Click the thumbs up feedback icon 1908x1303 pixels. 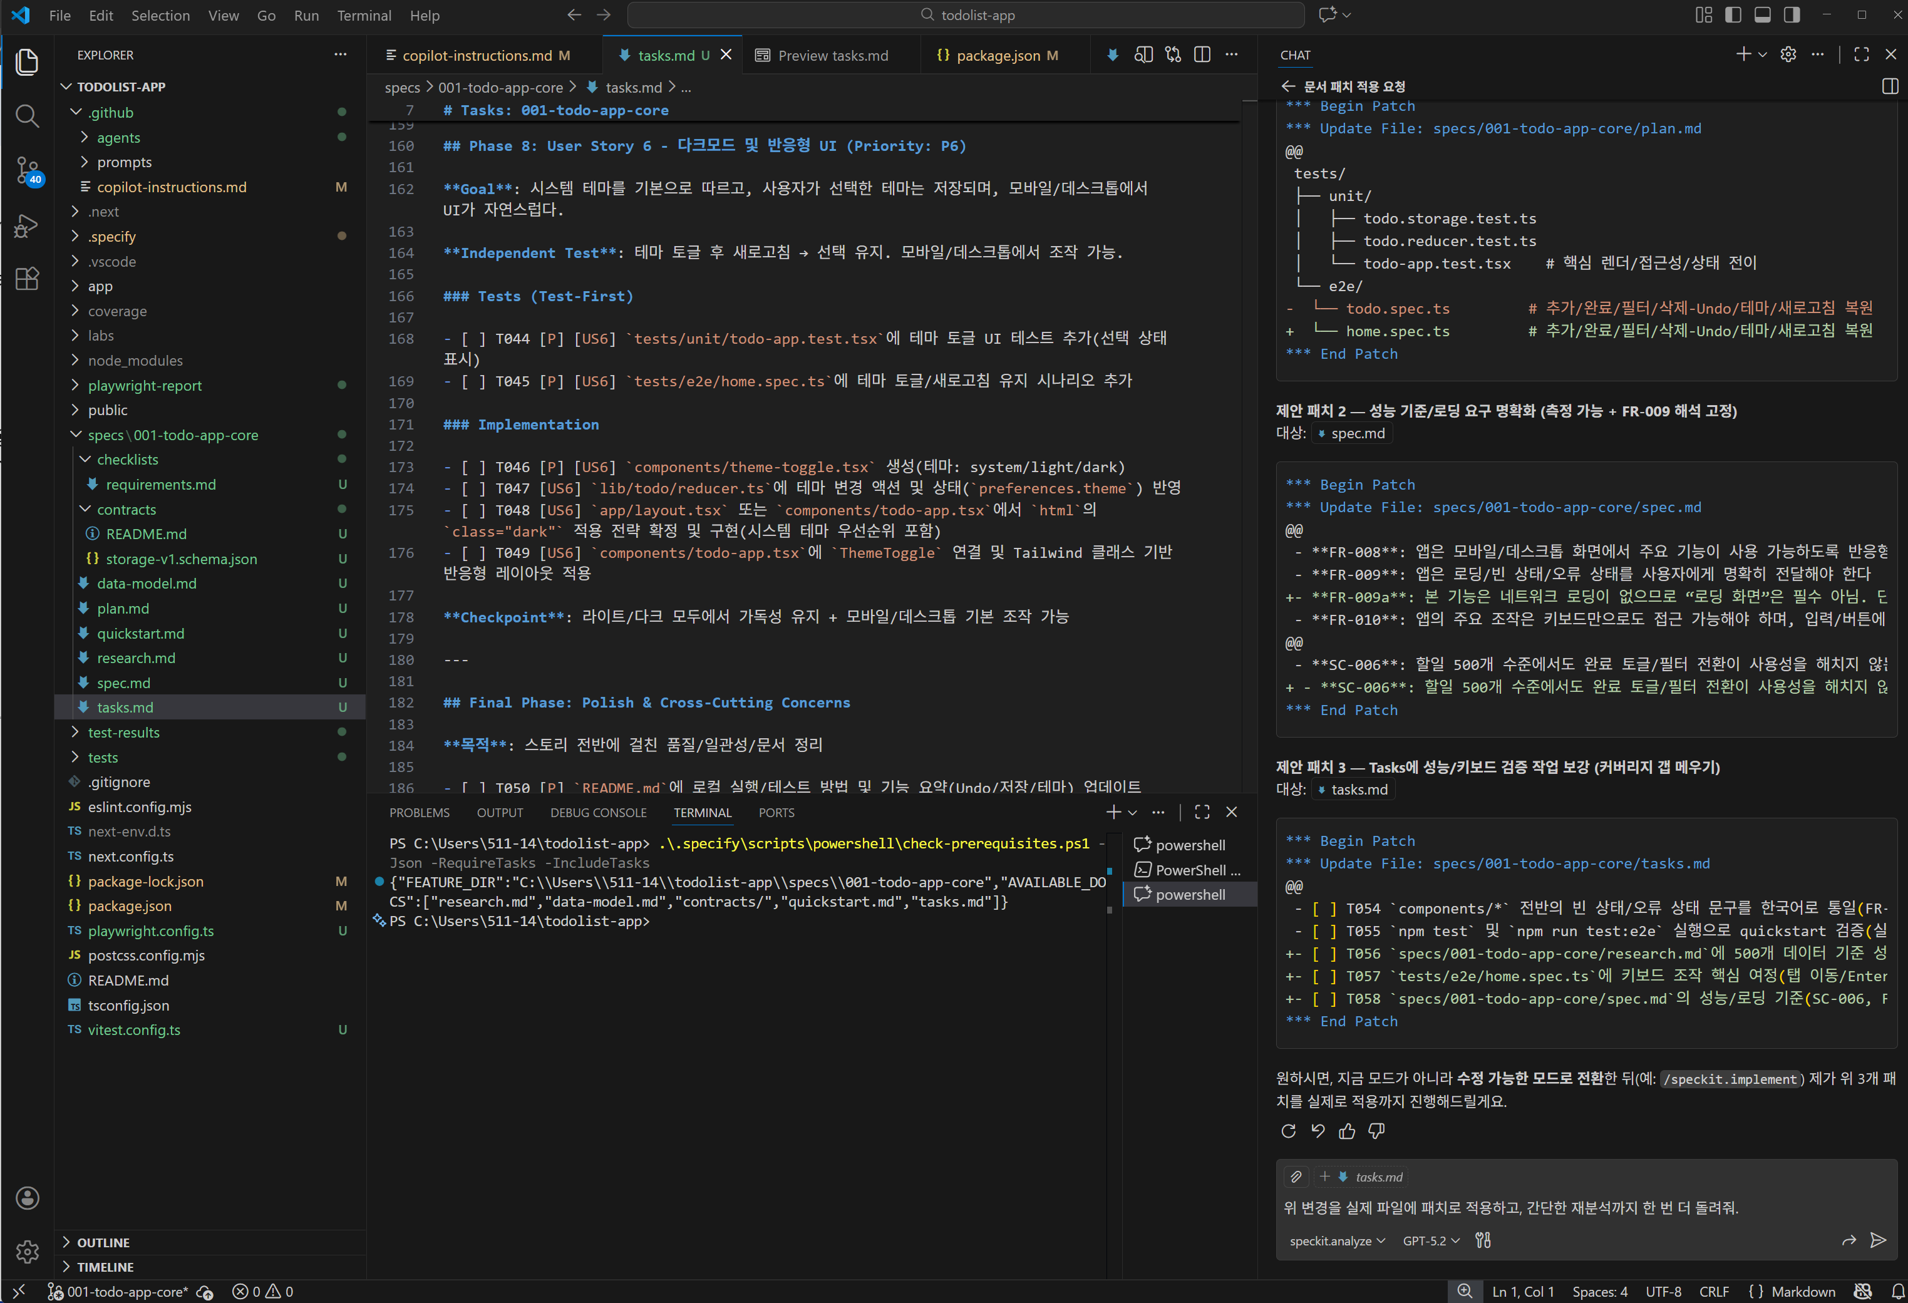pyautogui.click(x=1348, y=1131)
